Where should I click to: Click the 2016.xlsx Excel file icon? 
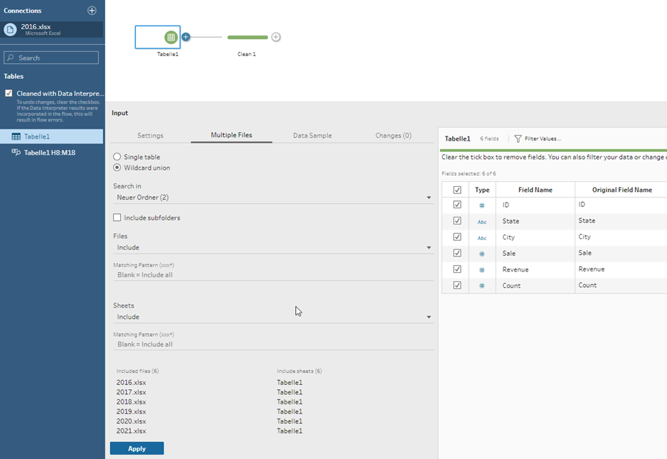(10, 29)
